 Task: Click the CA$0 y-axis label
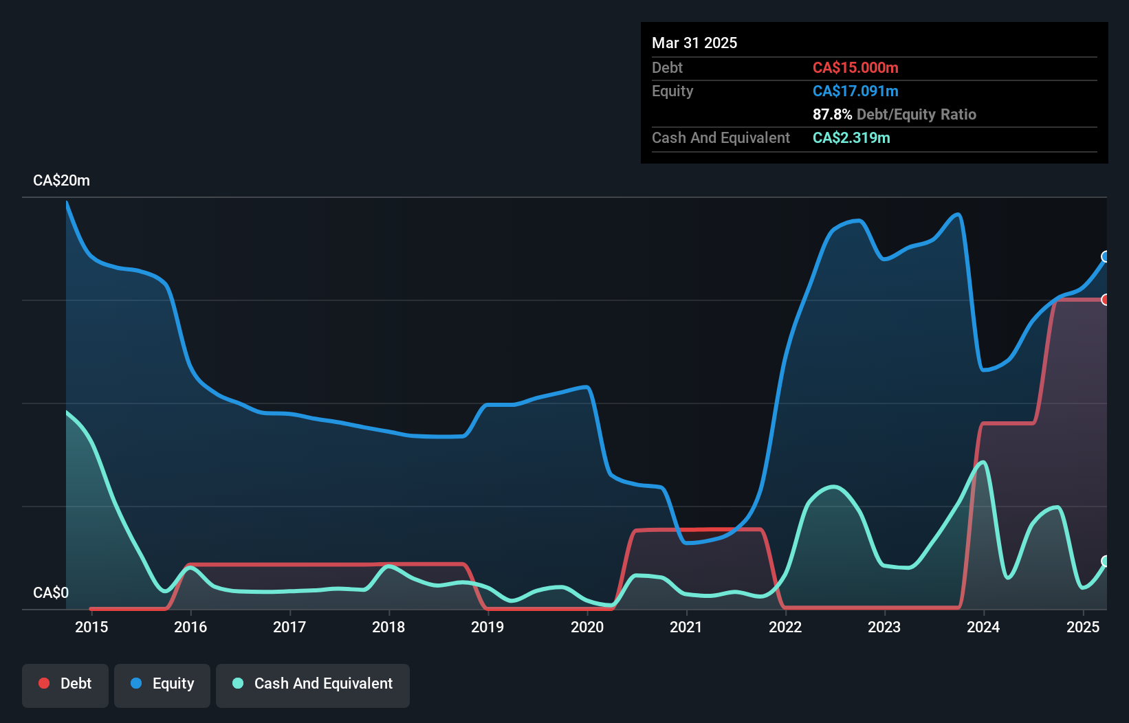(51, 592)
